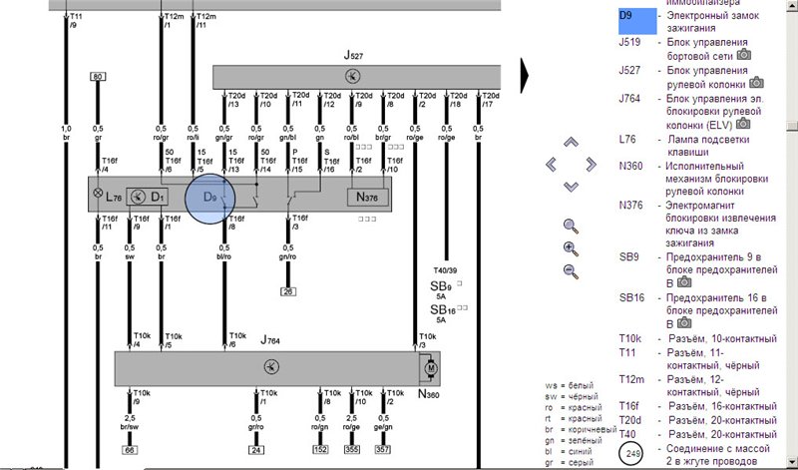Pan diagram left with the left arrow

(550, 164)
